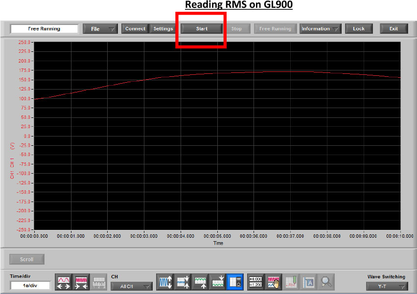Click the 00:00:05.000 time axis label
Screen dimensions: 417x294
pyautogui.click(x=217, y=236)
